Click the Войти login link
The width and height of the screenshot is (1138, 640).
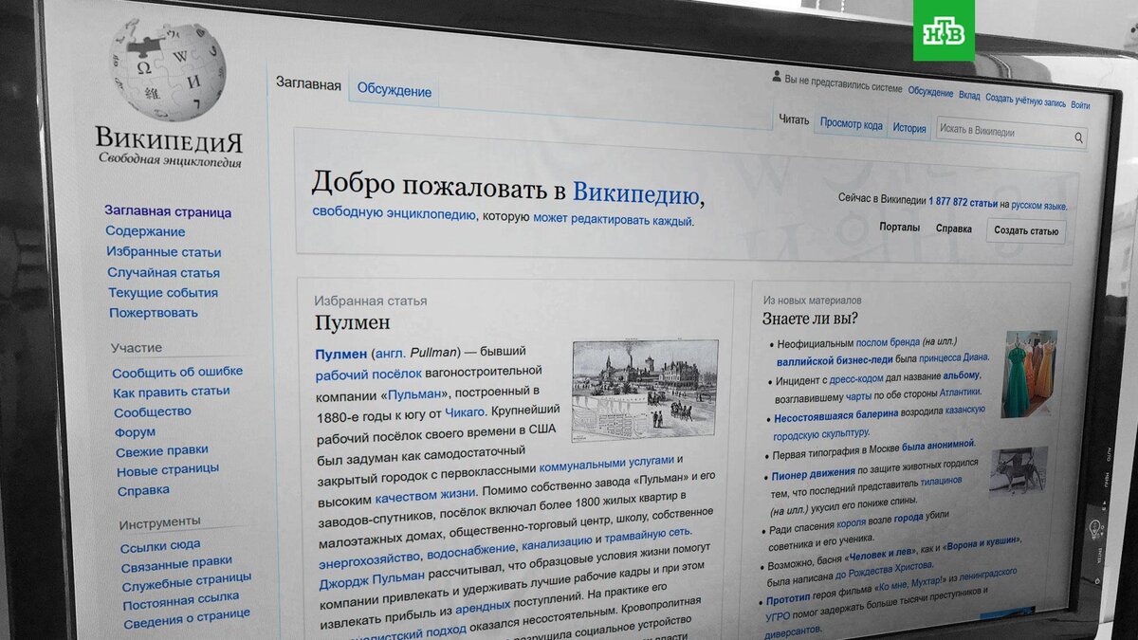1079,105
